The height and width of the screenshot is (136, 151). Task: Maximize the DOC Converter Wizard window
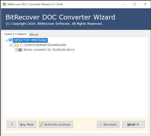(x=134, y=4)
